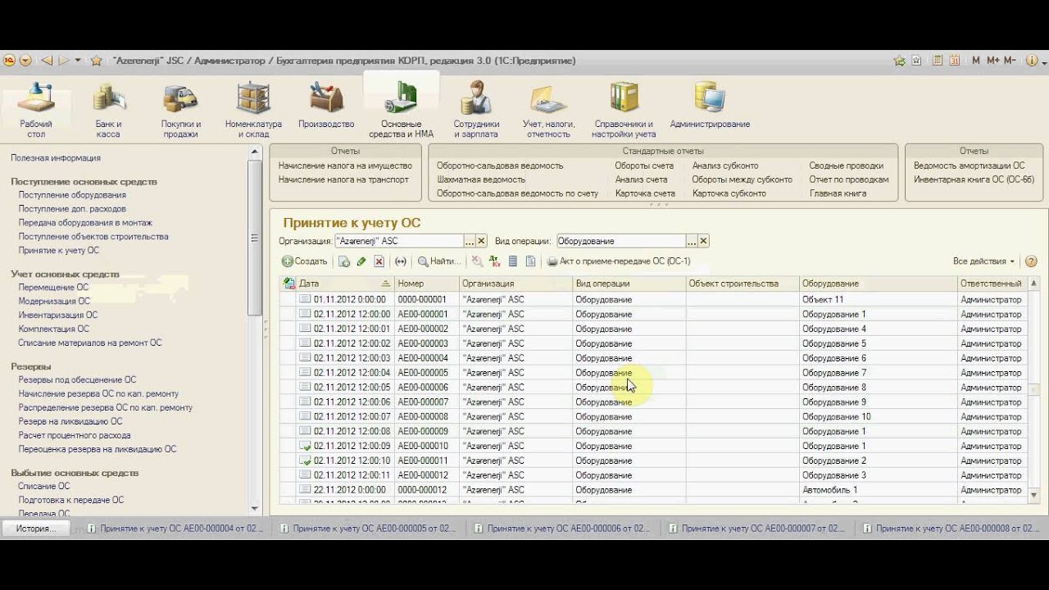1049x590 pixels.
Task: Click the calendar icon in title bar
Action: 953,61
